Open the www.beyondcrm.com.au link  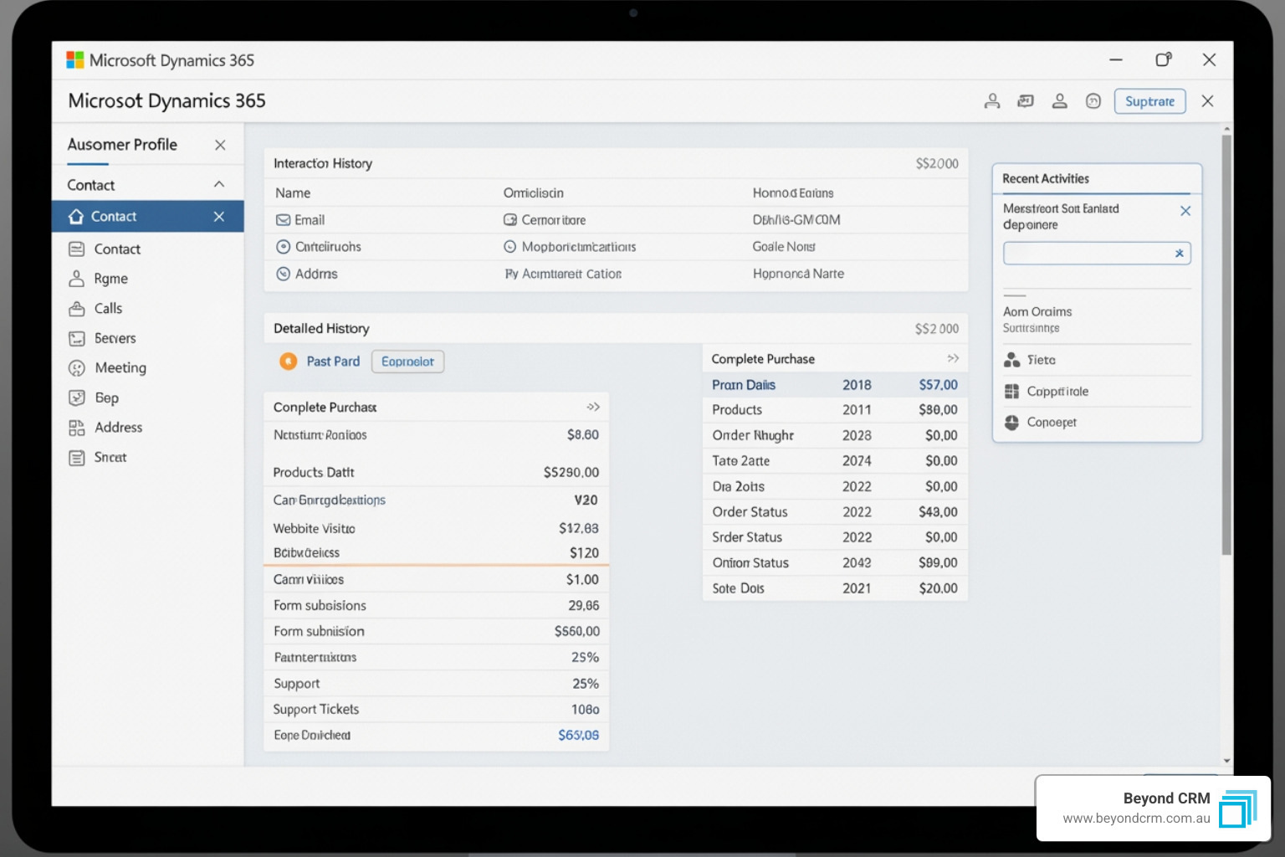pyautogui.click(x=1136, y=819)
